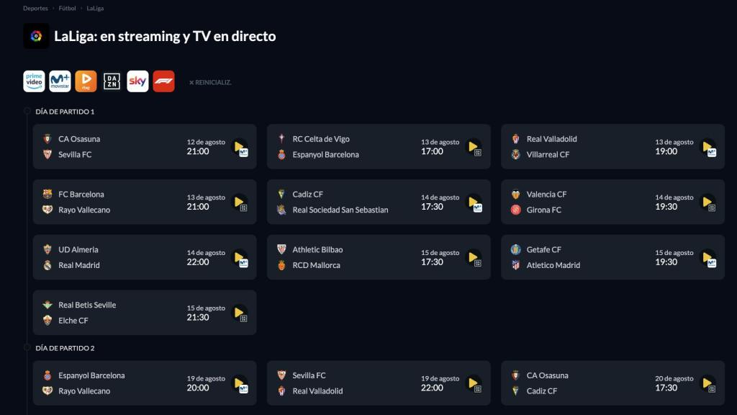Open the LaLiga logo next to the title
The width and height of the screenshot is (737, 415).
point(37,34)
